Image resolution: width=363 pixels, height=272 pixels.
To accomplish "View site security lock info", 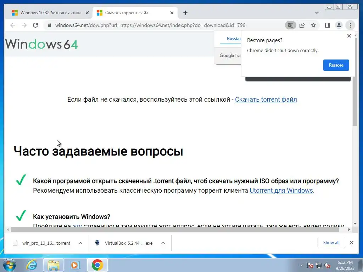I will click(49, 25).
